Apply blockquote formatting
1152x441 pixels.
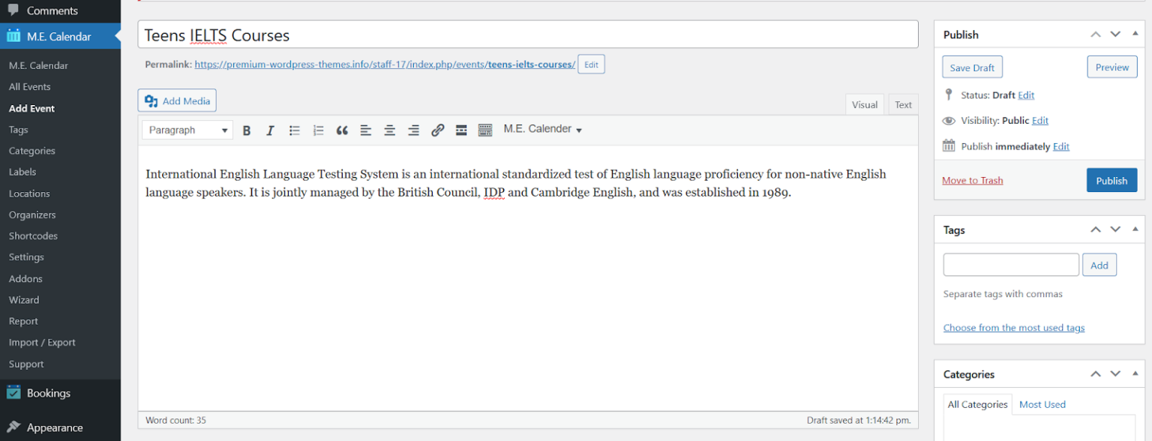click(x=342, y=130)
